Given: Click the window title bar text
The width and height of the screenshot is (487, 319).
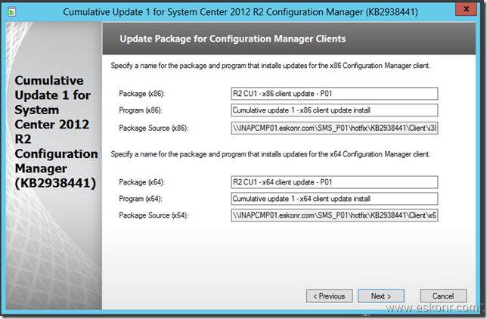Looking at the screenshot, I should click(x=240, y=12).
